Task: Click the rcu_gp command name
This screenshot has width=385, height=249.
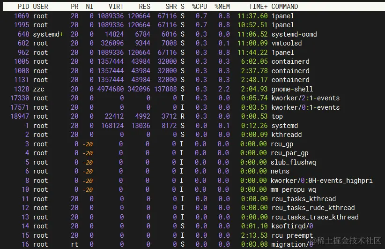Action: coord(282,144)
